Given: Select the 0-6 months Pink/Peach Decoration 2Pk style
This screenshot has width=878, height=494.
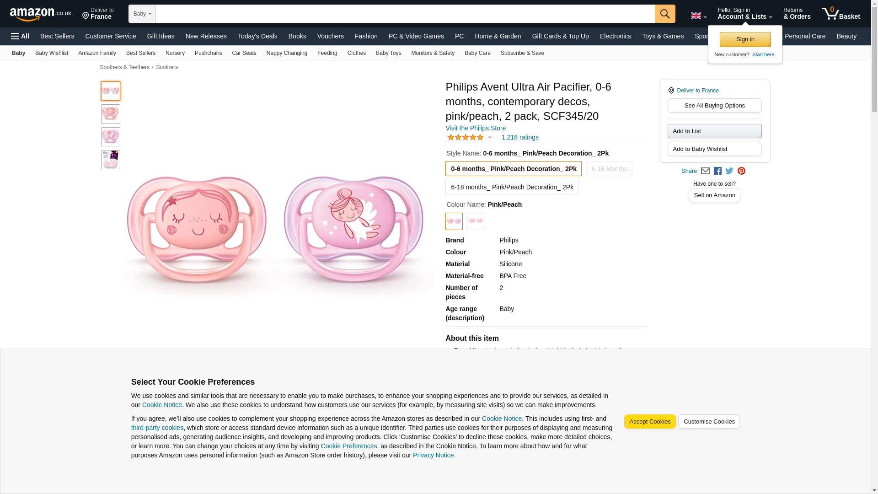Looking at the screenshot, I should click(x=513, y=169).
